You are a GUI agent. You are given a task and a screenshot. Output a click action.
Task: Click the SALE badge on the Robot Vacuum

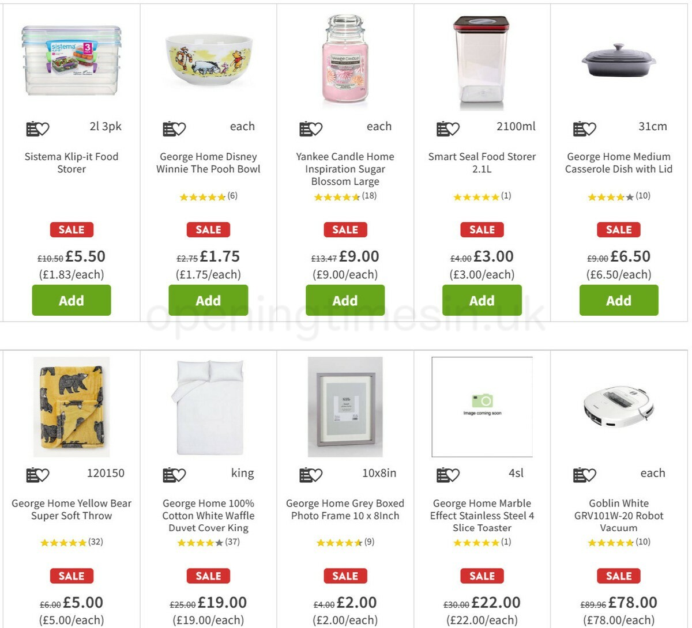618,576
